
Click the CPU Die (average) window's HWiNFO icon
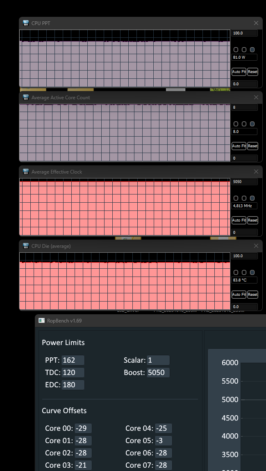pyautogui.click(x=25, y=246)
